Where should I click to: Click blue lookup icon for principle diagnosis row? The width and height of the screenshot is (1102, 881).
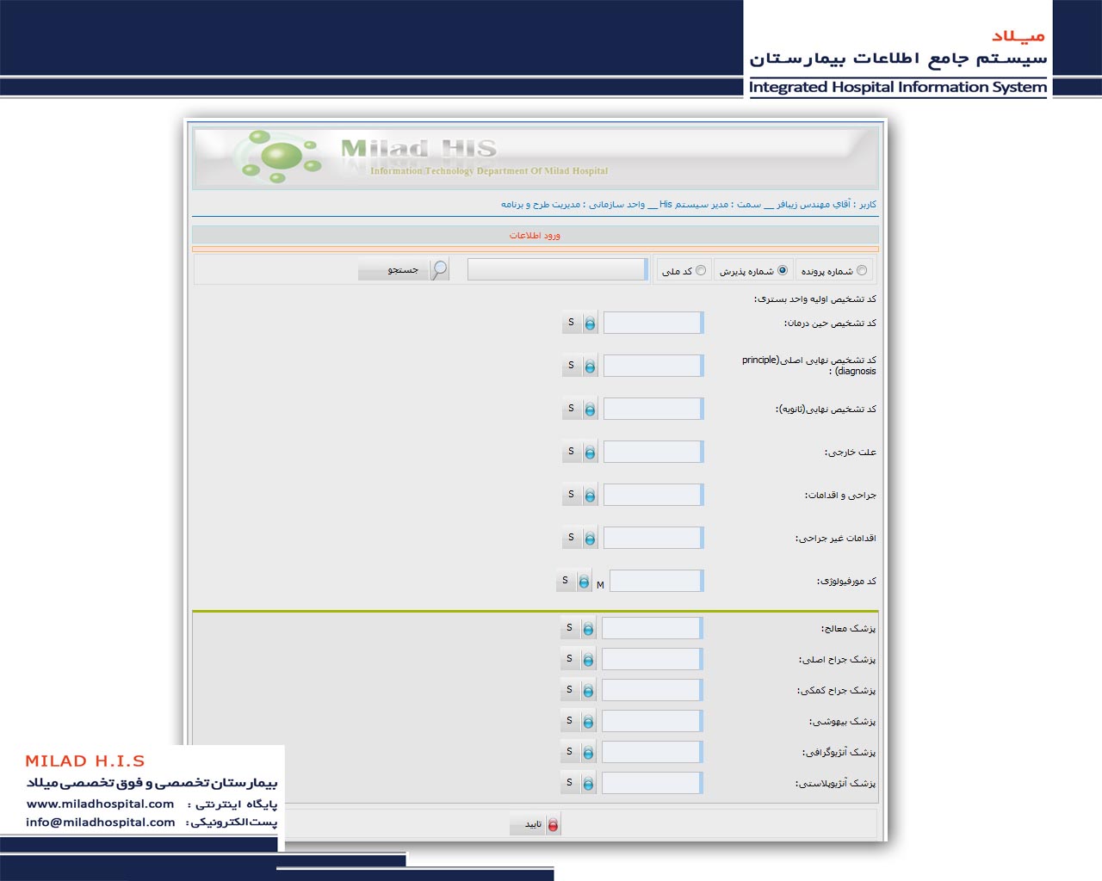tap(590, 367)
